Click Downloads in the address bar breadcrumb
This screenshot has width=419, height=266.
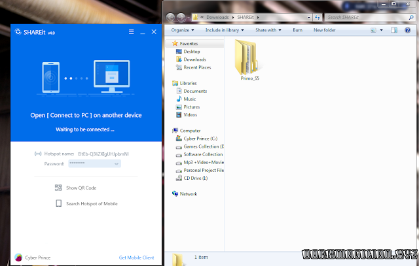tap(217, 18)
